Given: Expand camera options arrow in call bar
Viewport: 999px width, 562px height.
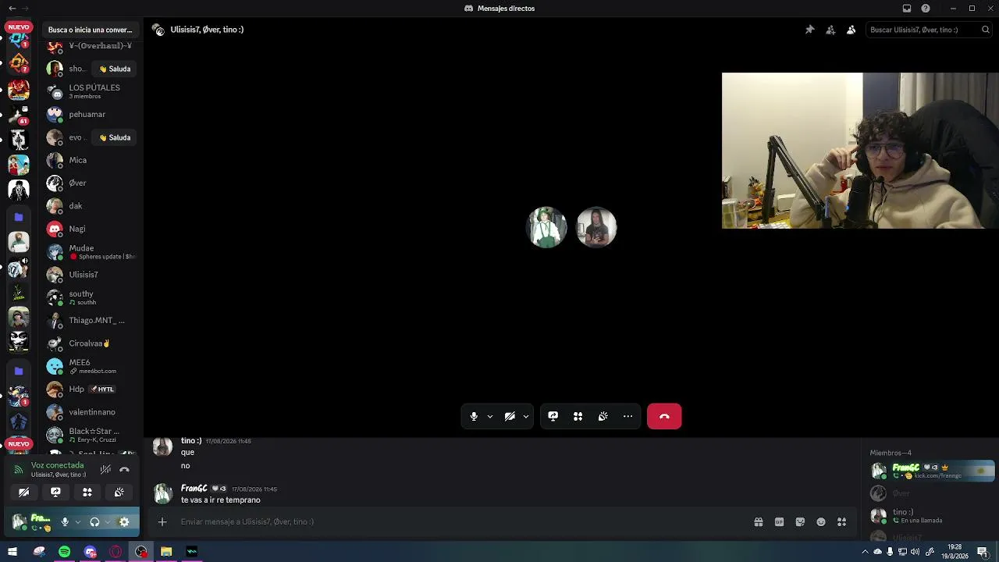Looking at the screenshot, I should [x=526, y=417].
